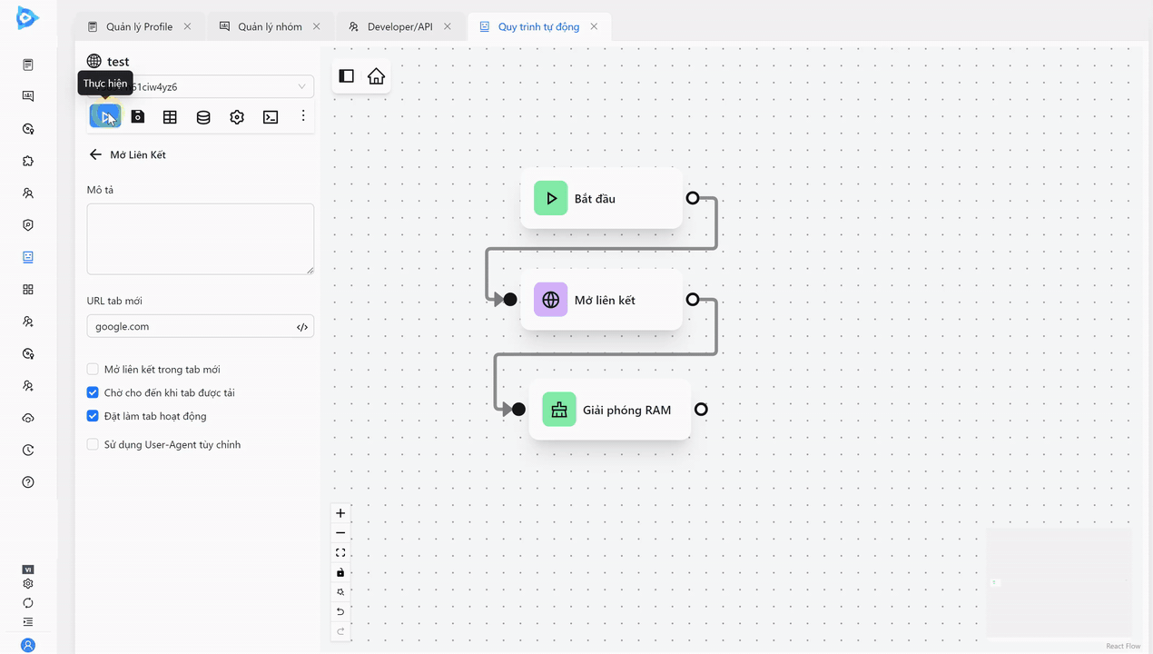Expand the profile selection dropdown
The width and height of the screenshot is (1153, 654).
point(301,87)
